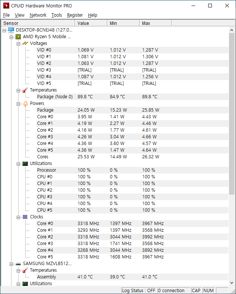The height and width of the screenshot is (294, 236).
Task: Minimize the Hardware Monitor window
Action: (x=193, y=6)
